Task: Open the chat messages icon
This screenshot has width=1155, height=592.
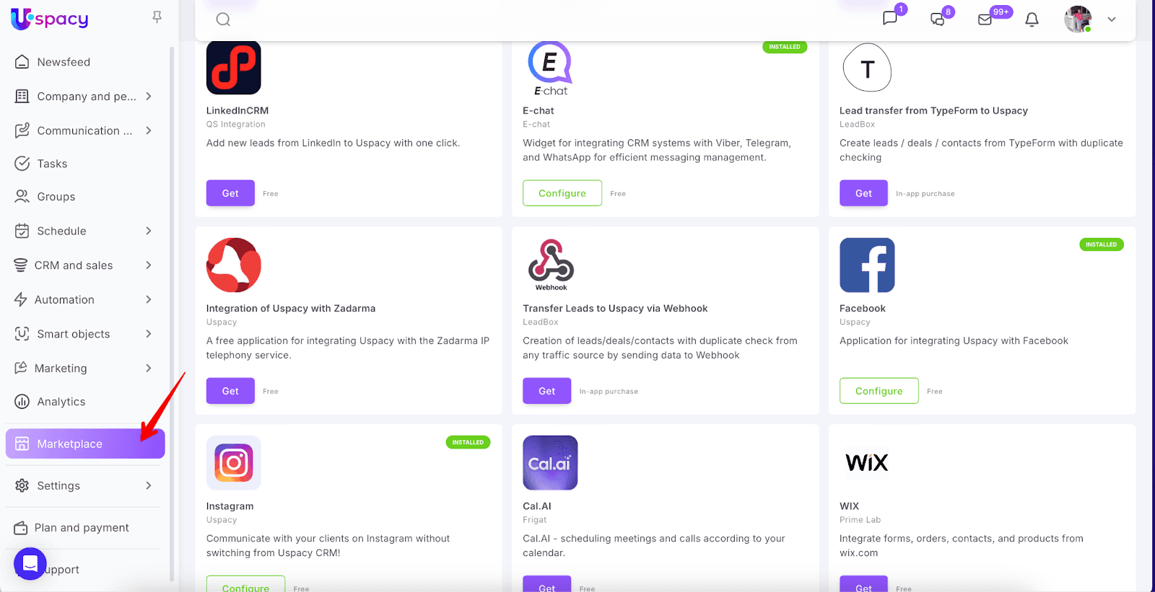Action: pos(890,18)
